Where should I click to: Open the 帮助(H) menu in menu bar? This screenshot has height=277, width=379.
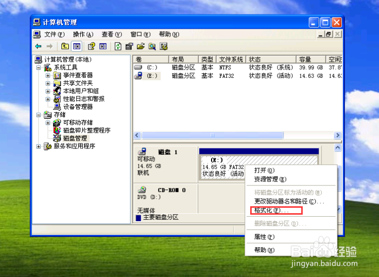pyautogui.click(x=169, y=35)
